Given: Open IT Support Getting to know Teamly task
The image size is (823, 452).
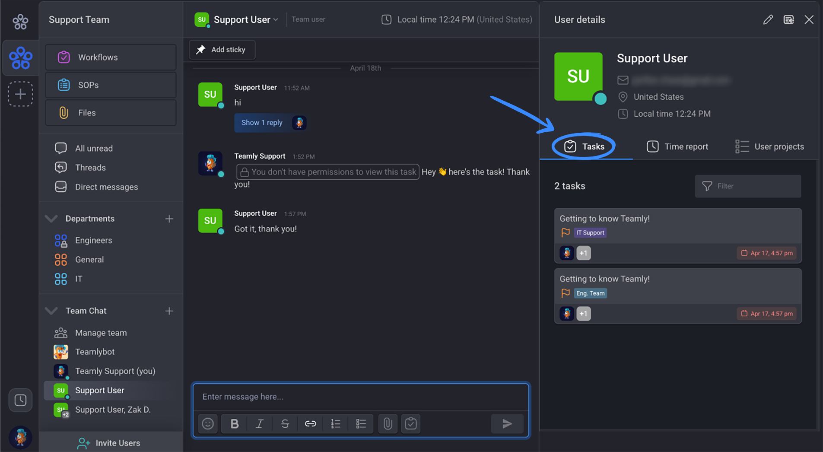Looking at the screenshot, I should 678,236.
